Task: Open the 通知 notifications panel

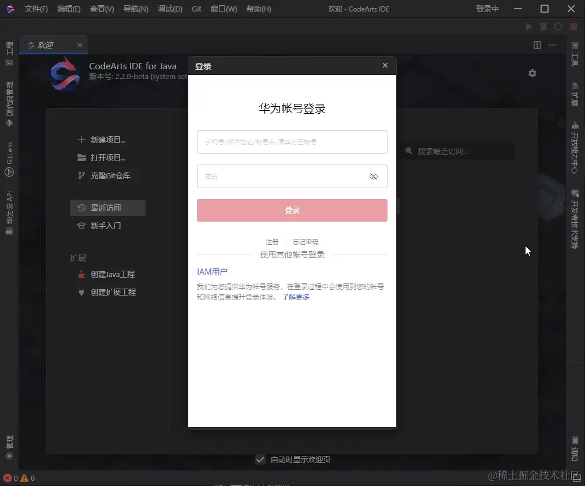Action: click(575, 448)
